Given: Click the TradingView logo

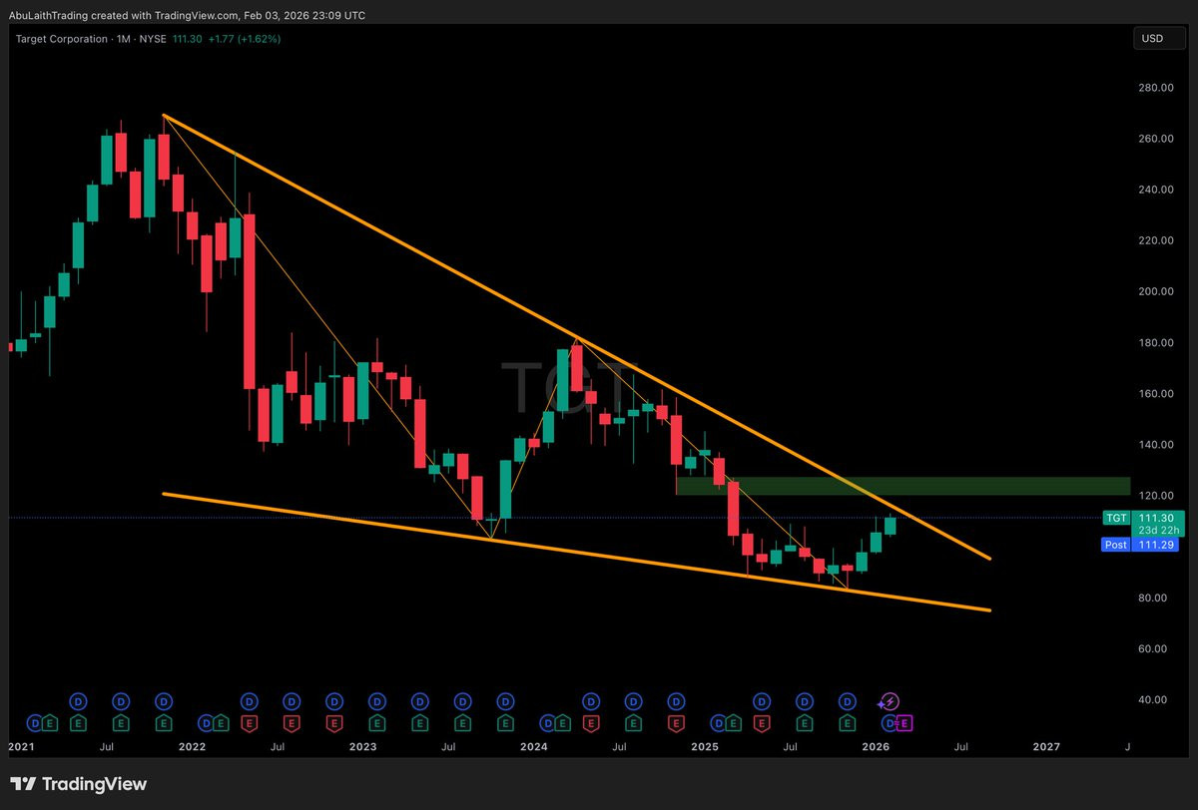Looking at the screenshot, I should tap(78, 784).
